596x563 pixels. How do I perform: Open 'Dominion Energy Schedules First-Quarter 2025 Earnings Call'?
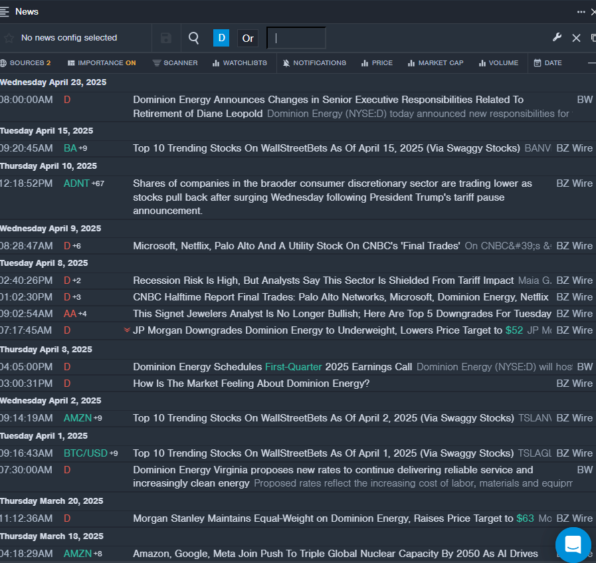272,367
